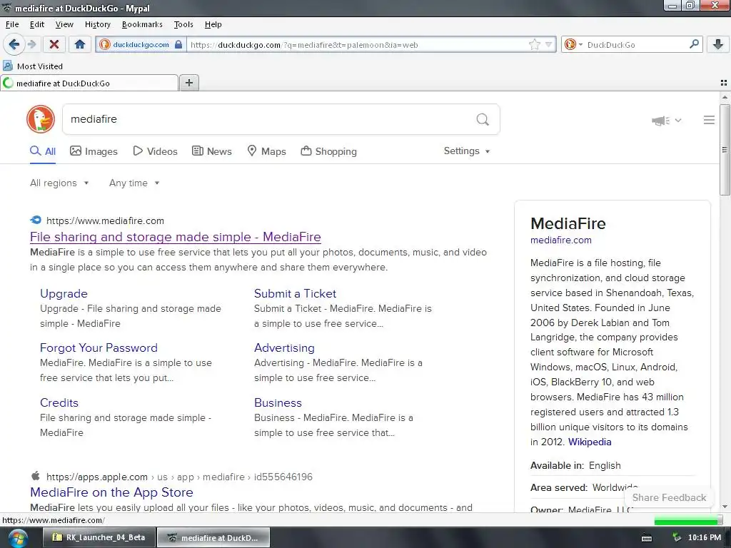Switch to the Videos results tab
Image resolution: width=731 pixels, height=548 pixels.
(x=155, y=151)
